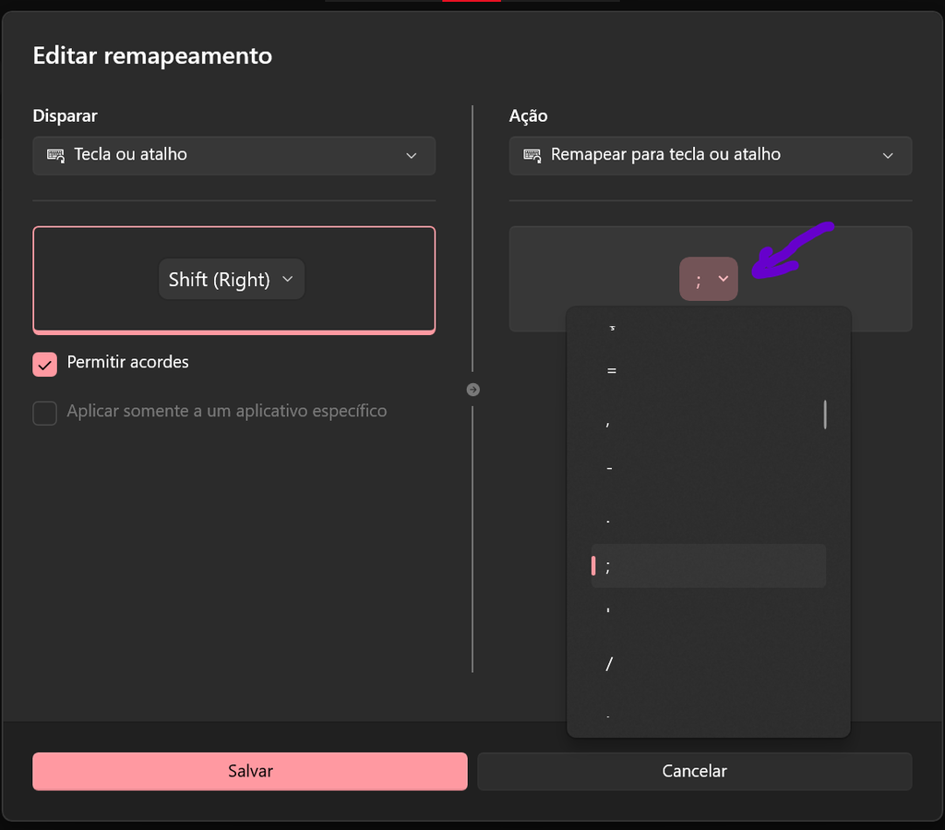Open the 'Tecla ou atalho' trigger type dropdown
Image resolution: width=945 pixels, height=830 pixels.
point(233,155)
